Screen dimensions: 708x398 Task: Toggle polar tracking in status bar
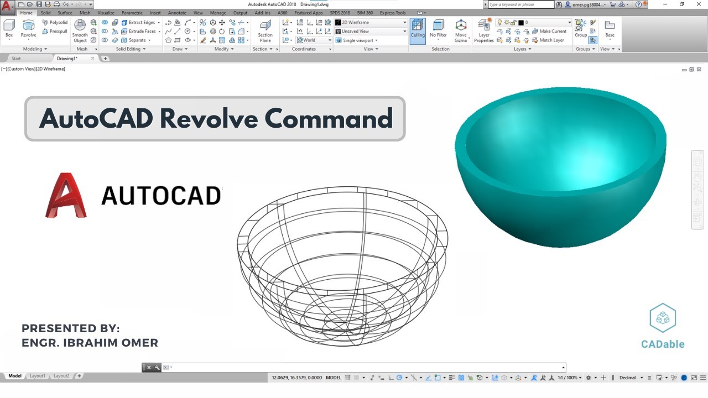(x=399, y=378)
